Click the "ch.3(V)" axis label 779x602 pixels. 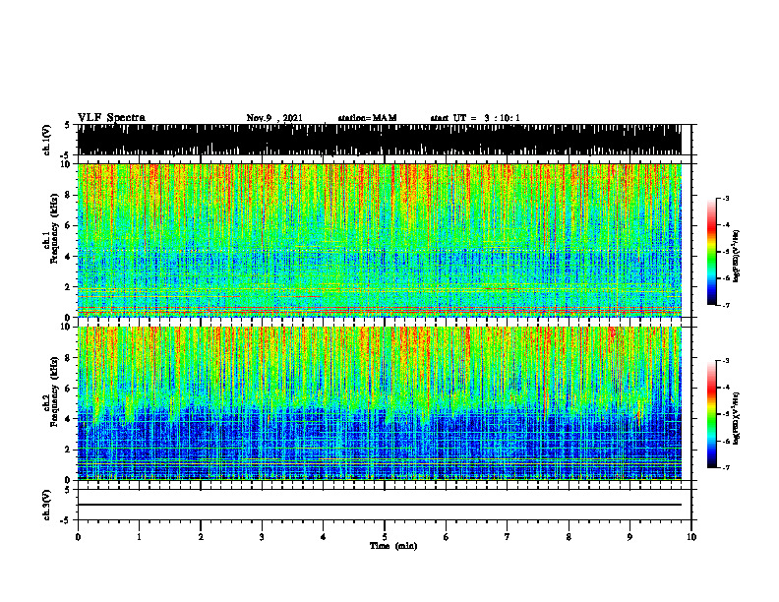pos(46,505)
